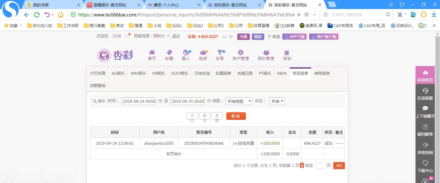
Task: Reload the page in browser toolbar
Action: (37, 15)
